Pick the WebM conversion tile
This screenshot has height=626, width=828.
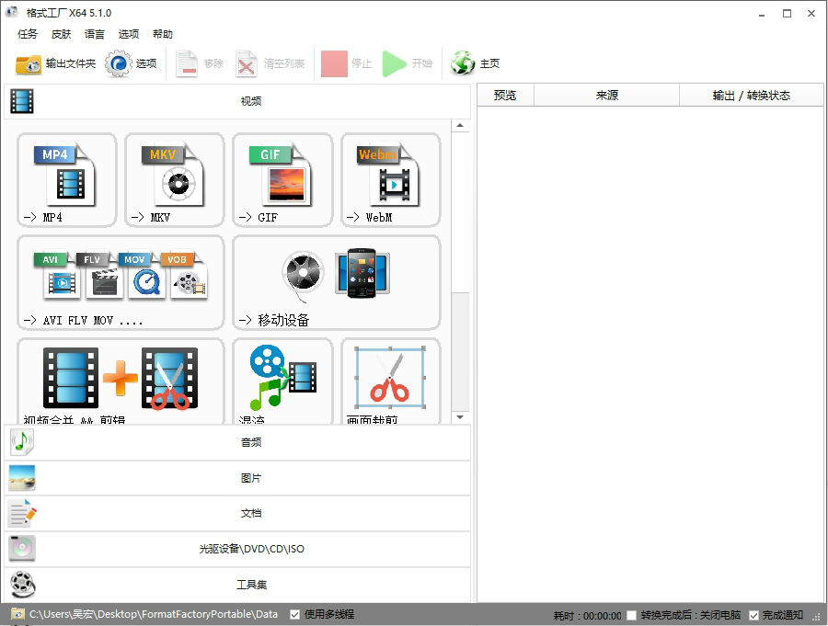(x=391, y=180)
